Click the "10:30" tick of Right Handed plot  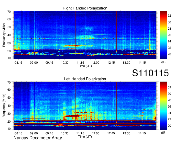(x=65, y=63)
